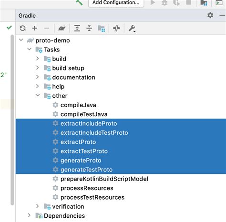Expand all nodes in Gradle tree
226x222 pixels.
(77, 28)
